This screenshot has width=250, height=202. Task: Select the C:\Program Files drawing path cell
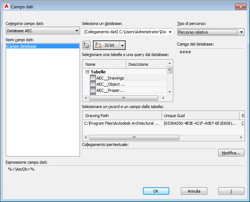coord(122,123)
